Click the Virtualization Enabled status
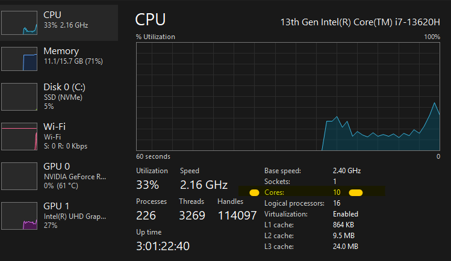 point(346,214)
